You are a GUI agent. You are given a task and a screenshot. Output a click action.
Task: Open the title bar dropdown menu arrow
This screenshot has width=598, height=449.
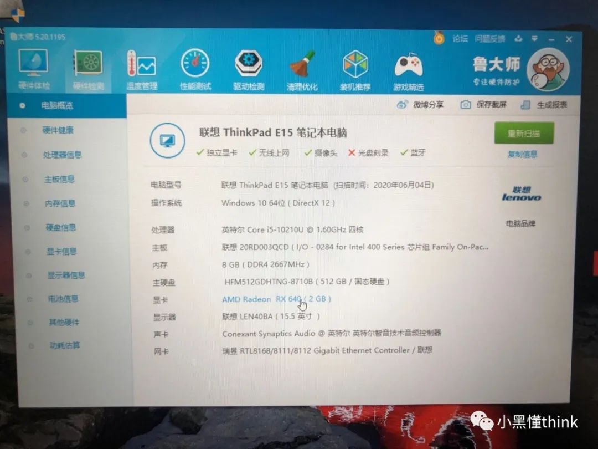(x=535, y=39)
